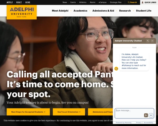This screenshot has width=158, height=126.
Task: Open the chatbot menu lines icon
Action: click(x=151, y=115)
